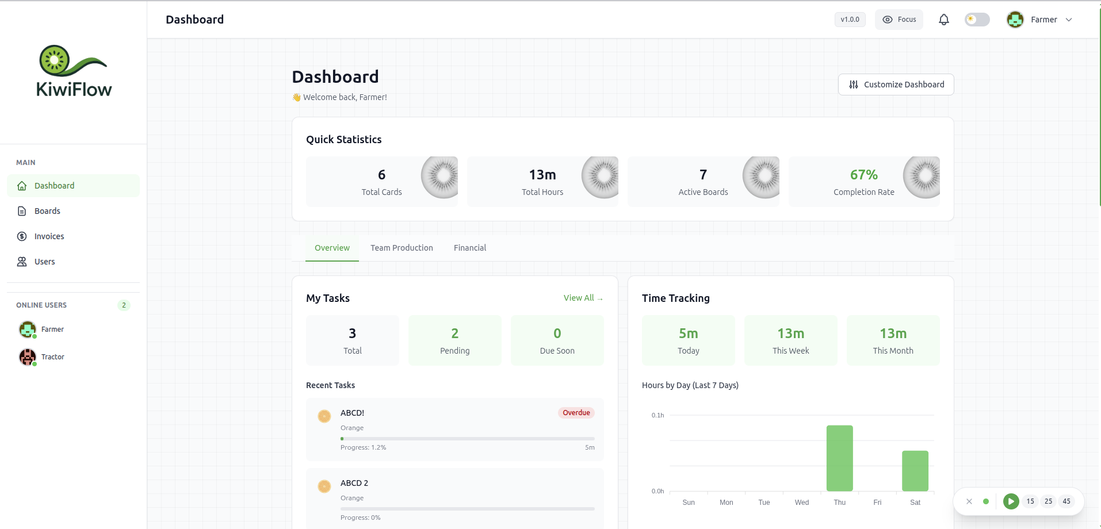Toggle the dark mode switch

[977, 20]
